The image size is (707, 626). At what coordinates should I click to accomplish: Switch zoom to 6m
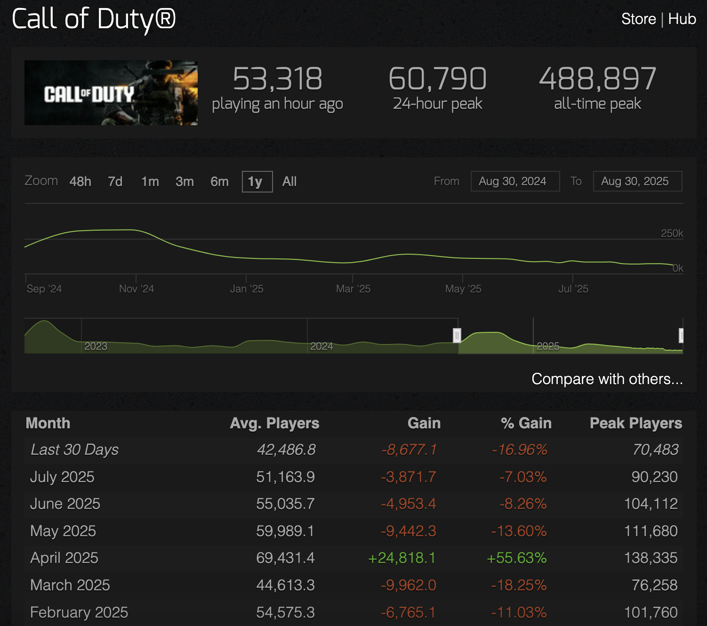tap(219, 182)
